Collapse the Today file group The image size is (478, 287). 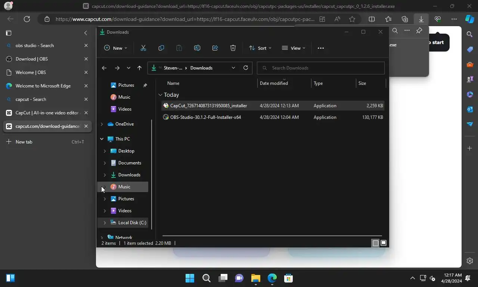tap(160, 95)
